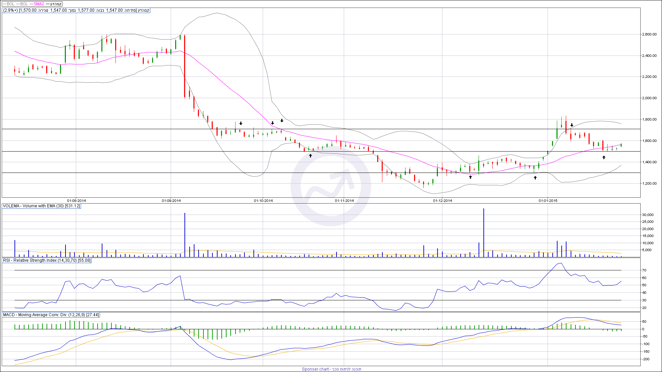The width and height of the screenshot is (662, 372).
Task: Click the Sponser chart footer link
Action: (x=331, y=369)
